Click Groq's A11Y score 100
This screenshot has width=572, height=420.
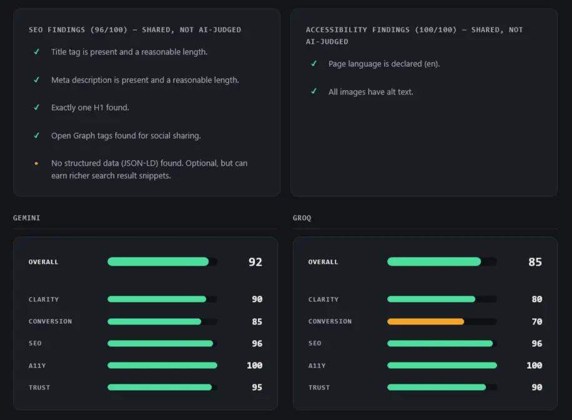[535, 365]
